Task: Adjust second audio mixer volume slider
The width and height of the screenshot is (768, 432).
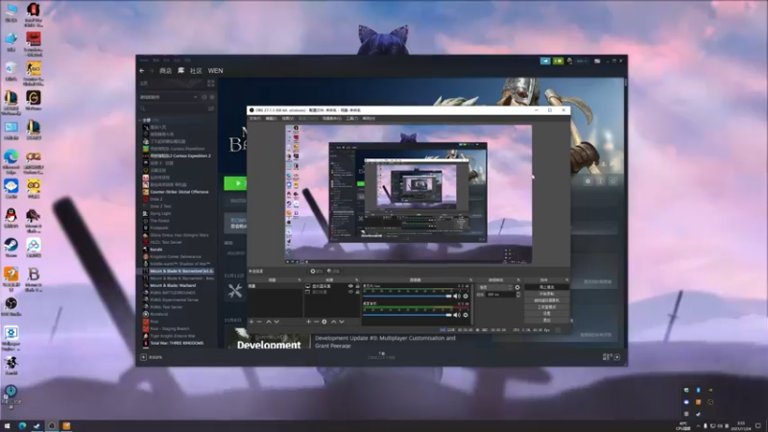Action: click(x=407, y=315)
